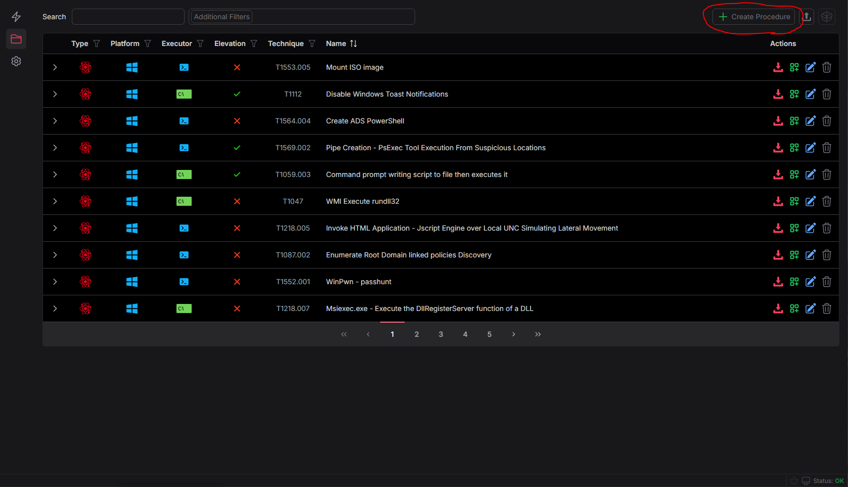Screen dimensions: 848x487
Task: Toggle the red elevation X on WinPwn row
Action: (x=237, y=282)
